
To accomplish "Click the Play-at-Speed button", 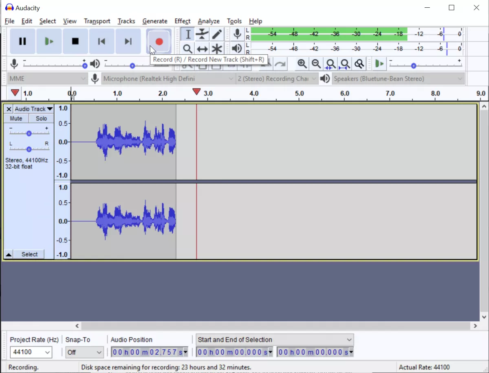I will click(x=379, y=64).
